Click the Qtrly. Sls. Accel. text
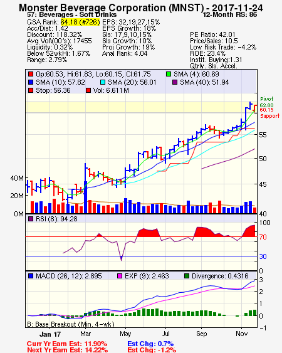Image resolution: width=282 pixels, height=353 pixels. tap(214, 66)
